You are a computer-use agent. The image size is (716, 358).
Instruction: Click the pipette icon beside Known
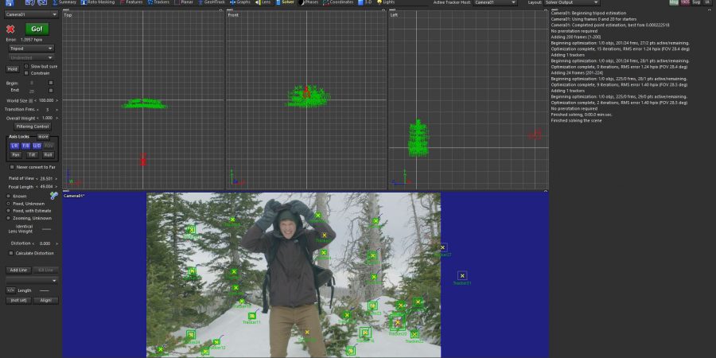pos(54,195)
